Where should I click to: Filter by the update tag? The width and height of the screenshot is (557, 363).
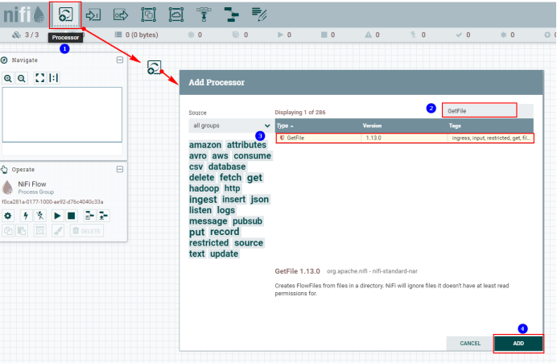pyautogui.click(x=224, y=254)
